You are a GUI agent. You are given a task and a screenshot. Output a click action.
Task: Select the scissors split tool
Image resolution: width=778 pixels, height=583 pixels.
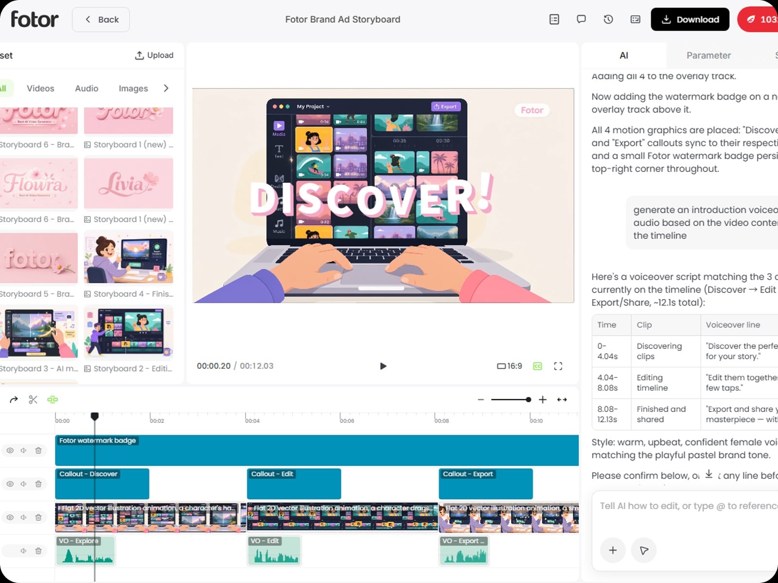(x=33, y=399)
